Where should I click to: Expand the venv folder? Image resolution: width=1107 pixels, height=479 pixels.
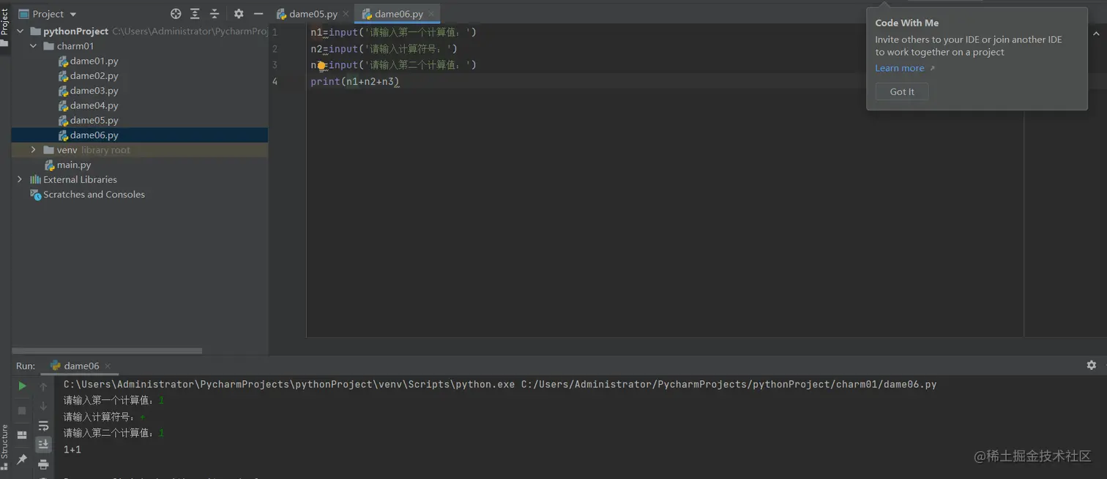pyautogui.click(x=33, y=150)
